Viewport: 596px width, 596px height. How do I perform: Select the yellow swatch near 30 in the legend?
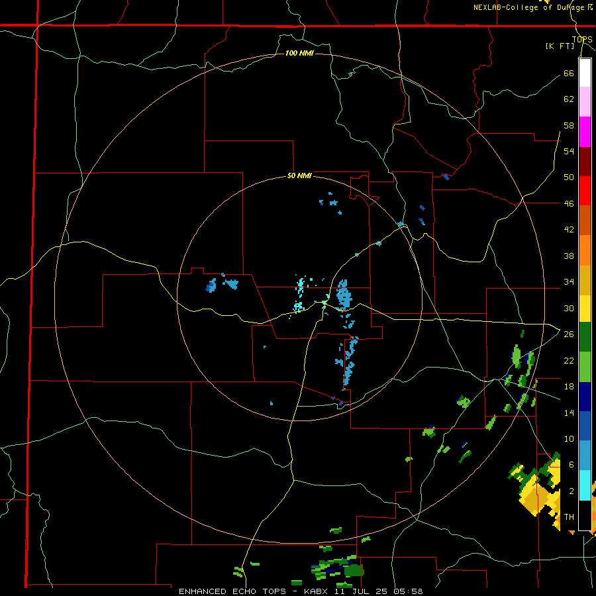(x=585, y=309)
